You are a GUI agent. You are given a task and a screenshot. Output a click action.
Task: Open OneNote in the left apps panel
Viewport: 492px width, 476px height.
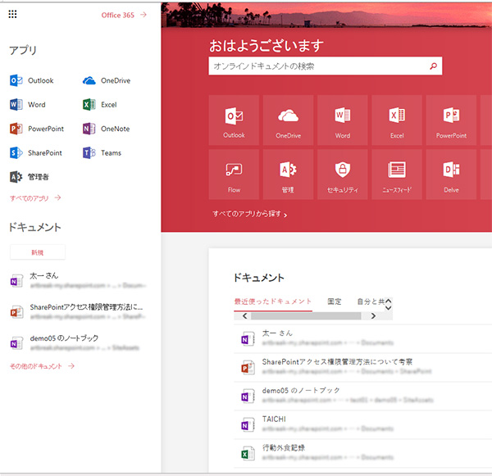106,129
